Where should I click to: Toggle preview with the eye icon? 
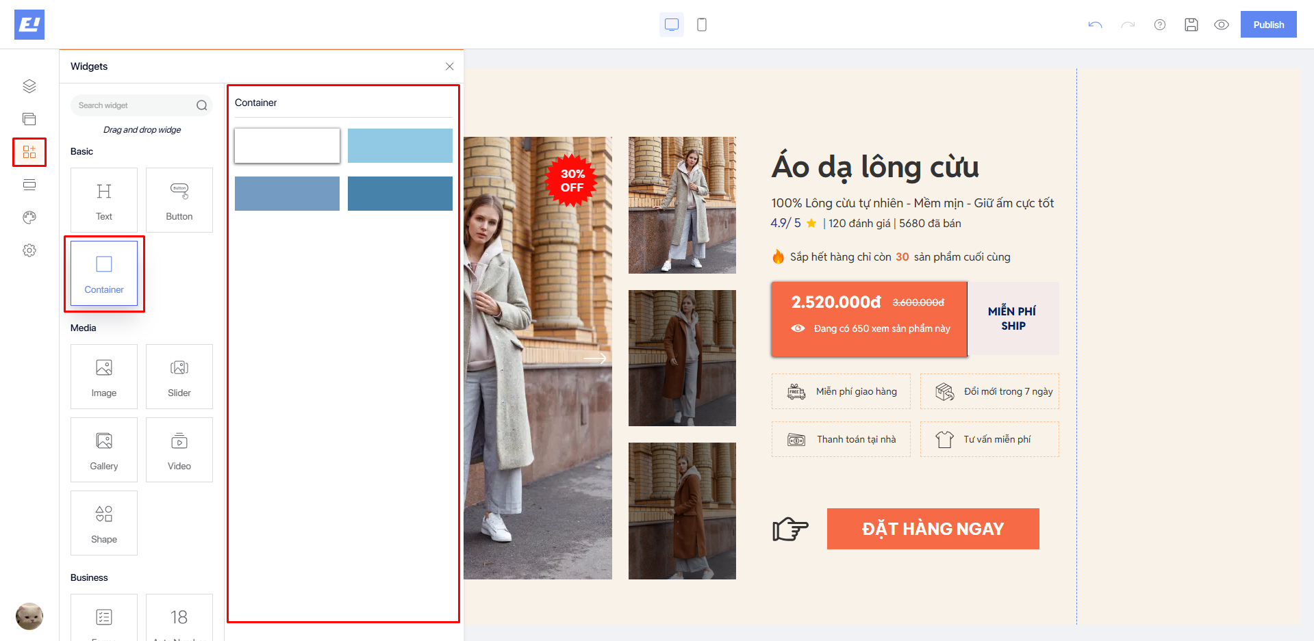[x=1222, y=25]
